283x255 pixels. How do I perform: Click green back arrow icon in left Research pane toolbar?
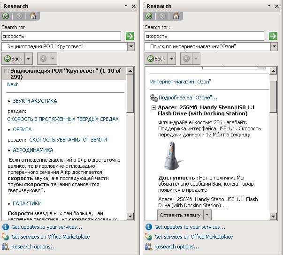click(6, 16)
